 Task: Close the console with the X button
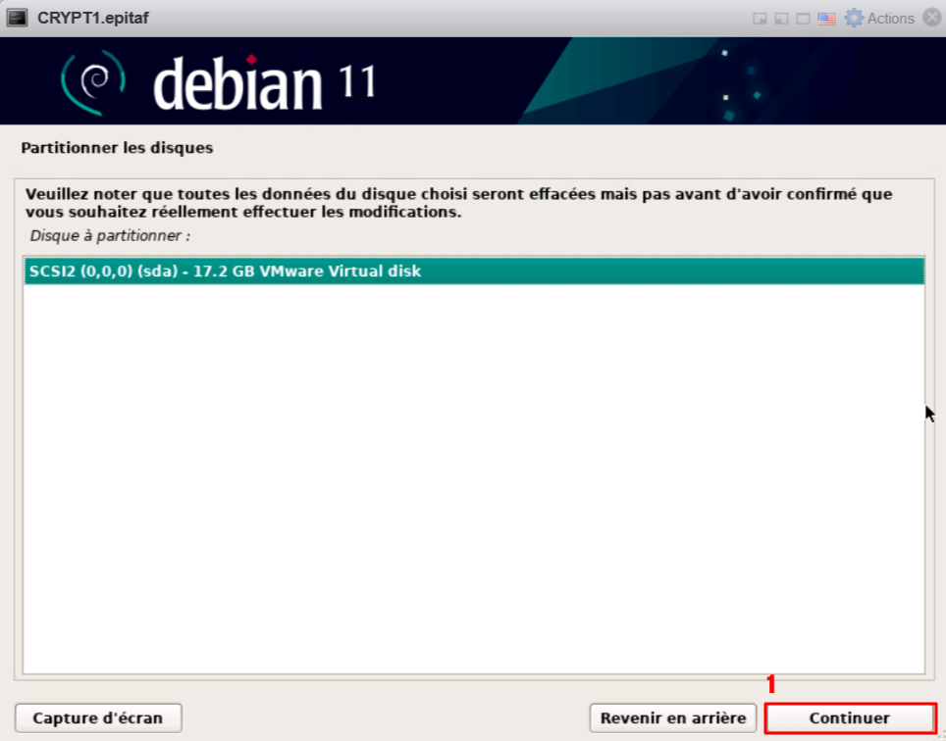[x=931, y=18]
